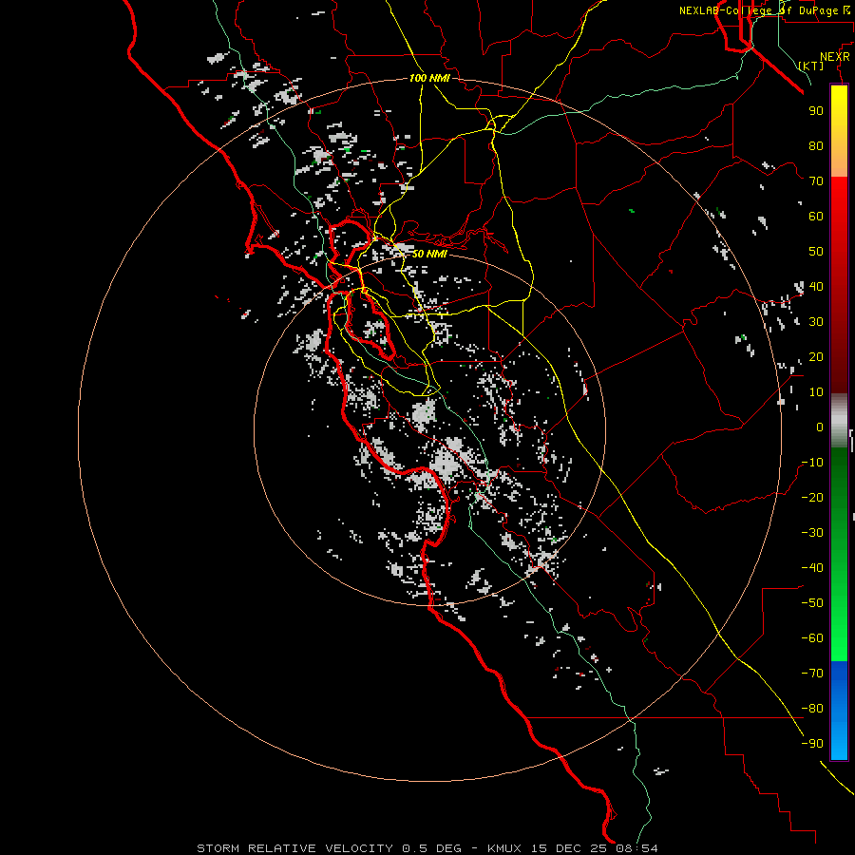The height and width of the screenshot is (855, 855).
Task: Click the -70 knot scale label
Action: point(812,674)
